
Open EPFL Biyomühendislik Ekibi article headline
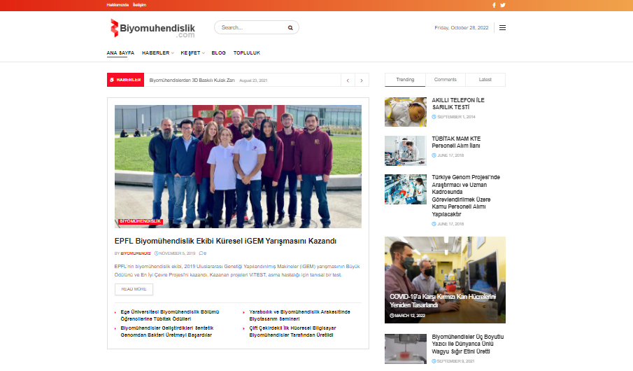pyautogui.click(x=225, y=241)
